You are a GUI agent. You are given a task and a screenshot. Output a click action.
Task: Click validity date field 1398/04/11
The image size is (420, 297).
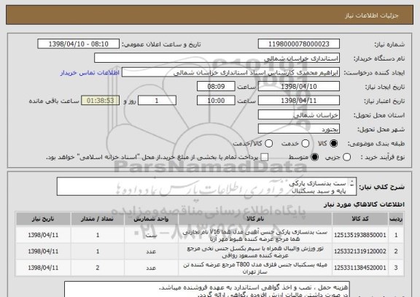[299, 101]
